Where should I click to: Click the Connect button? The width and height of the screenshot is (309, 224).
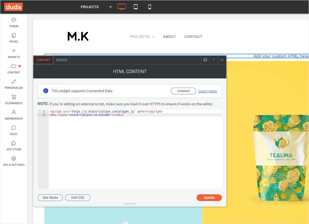[x=183, y=91]
